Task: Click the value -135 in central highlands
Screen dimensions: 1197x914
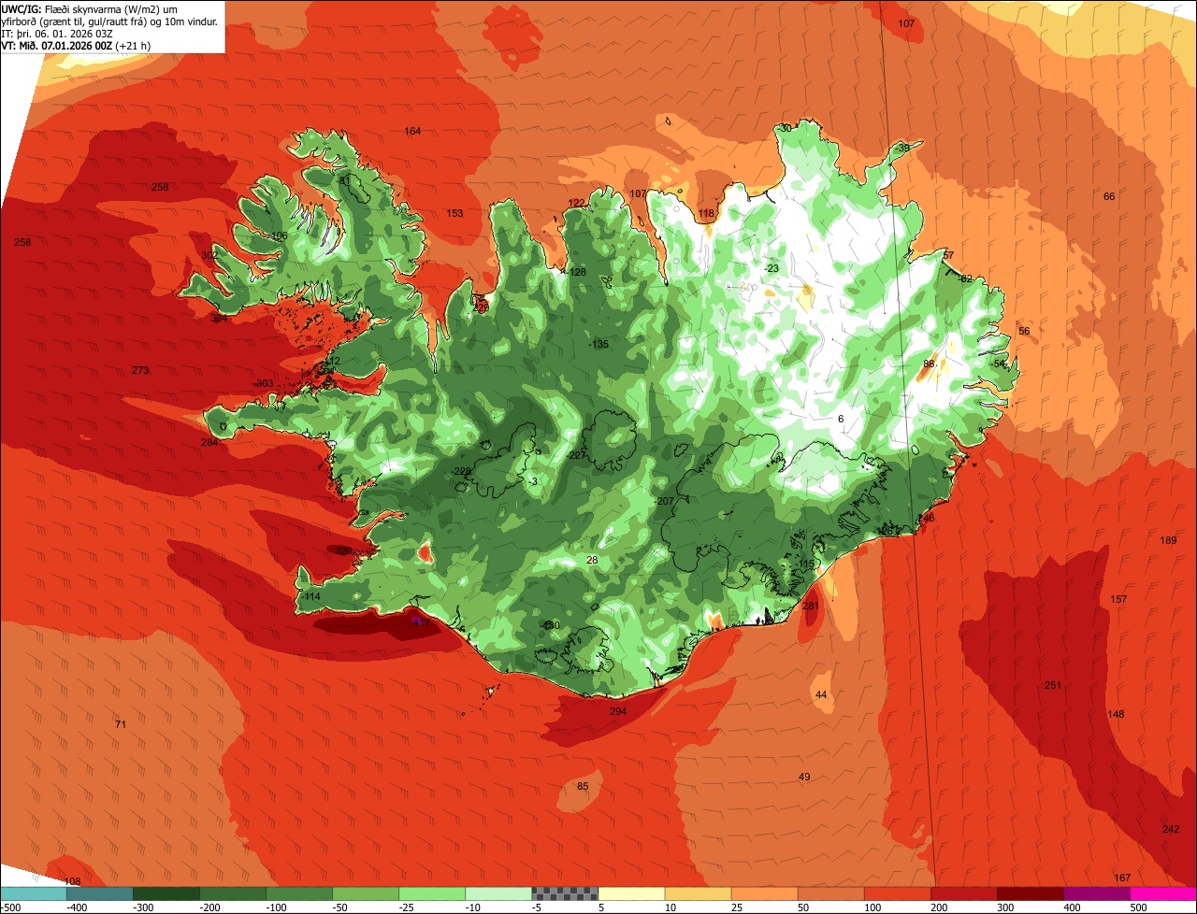Action: [598, 345]
